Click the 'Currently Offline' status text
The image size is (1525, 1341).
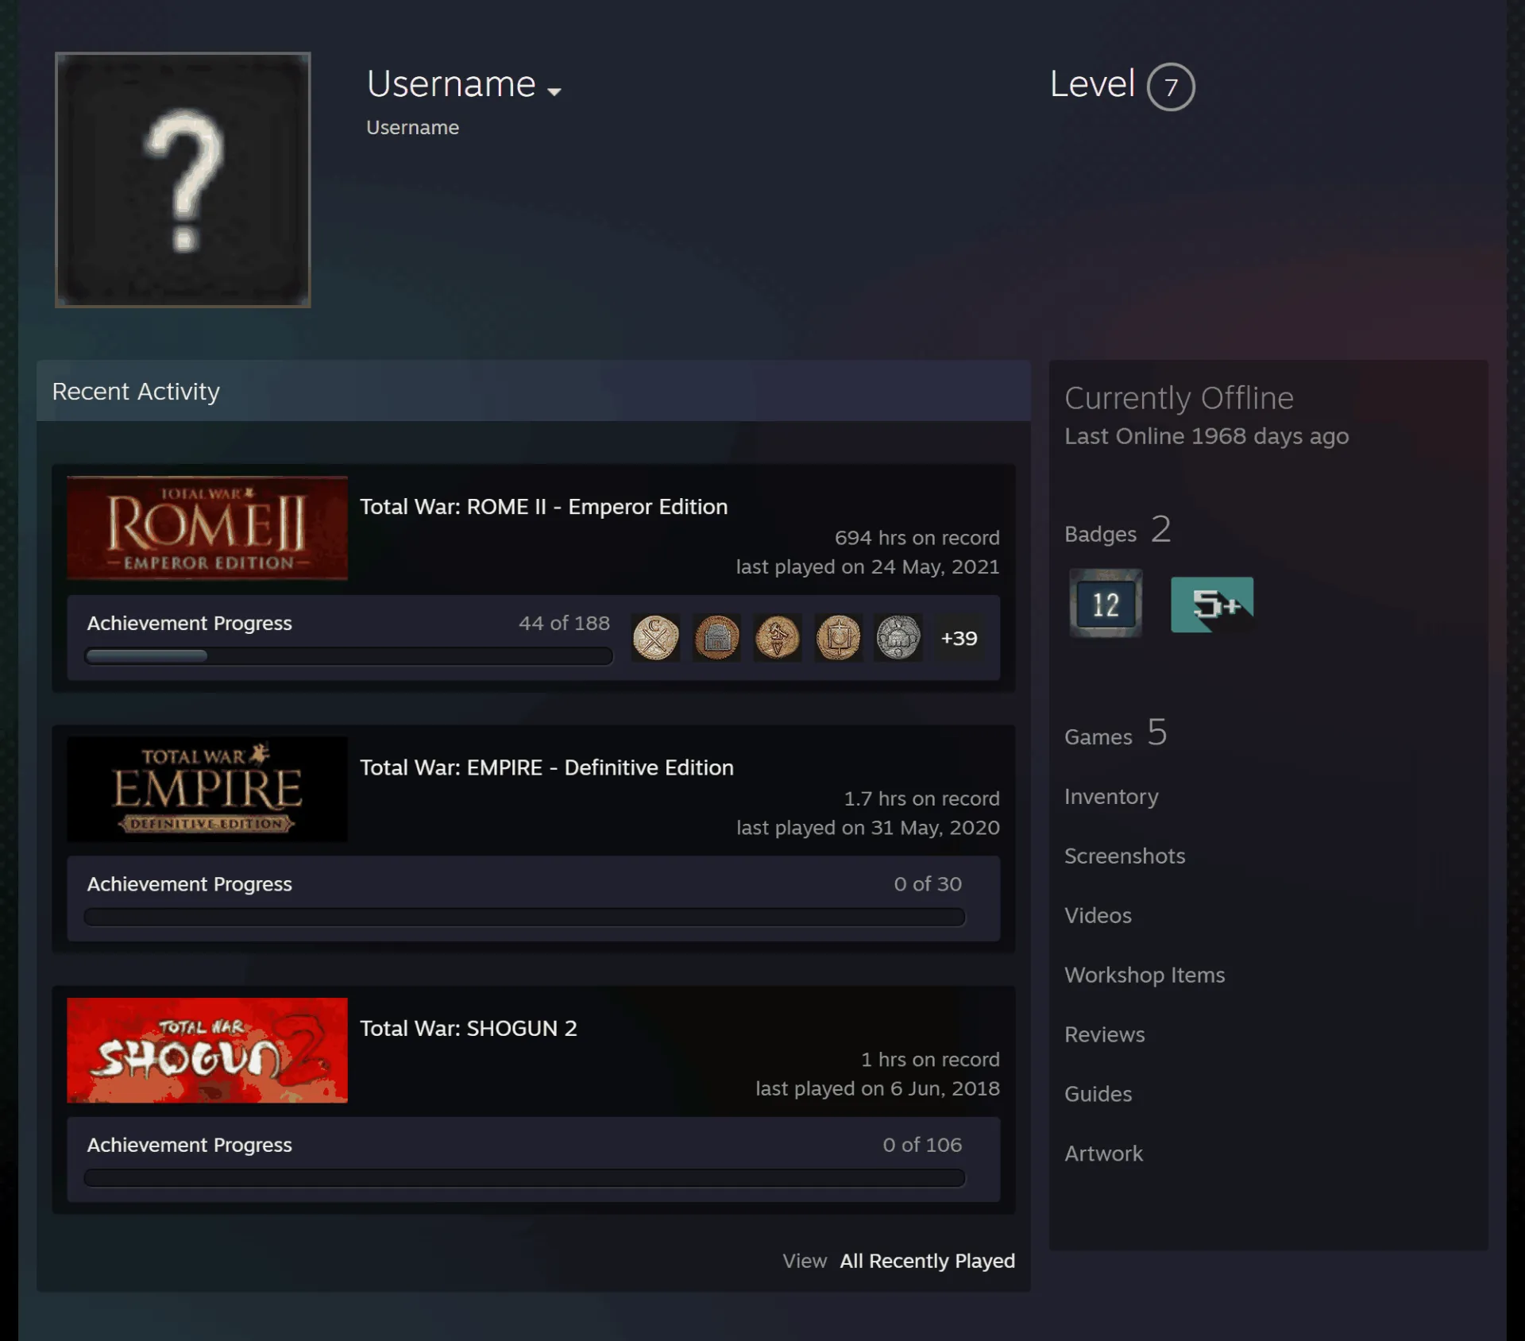click(x=1179, y=398)
